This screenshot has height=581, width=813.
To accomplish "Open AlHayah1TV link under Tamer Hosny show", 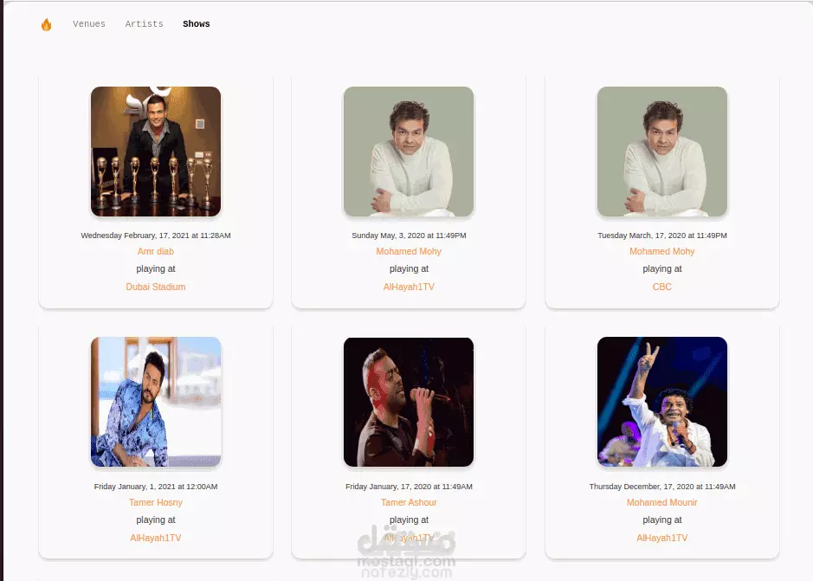I will pyautogui.click(x=156, y=538).
